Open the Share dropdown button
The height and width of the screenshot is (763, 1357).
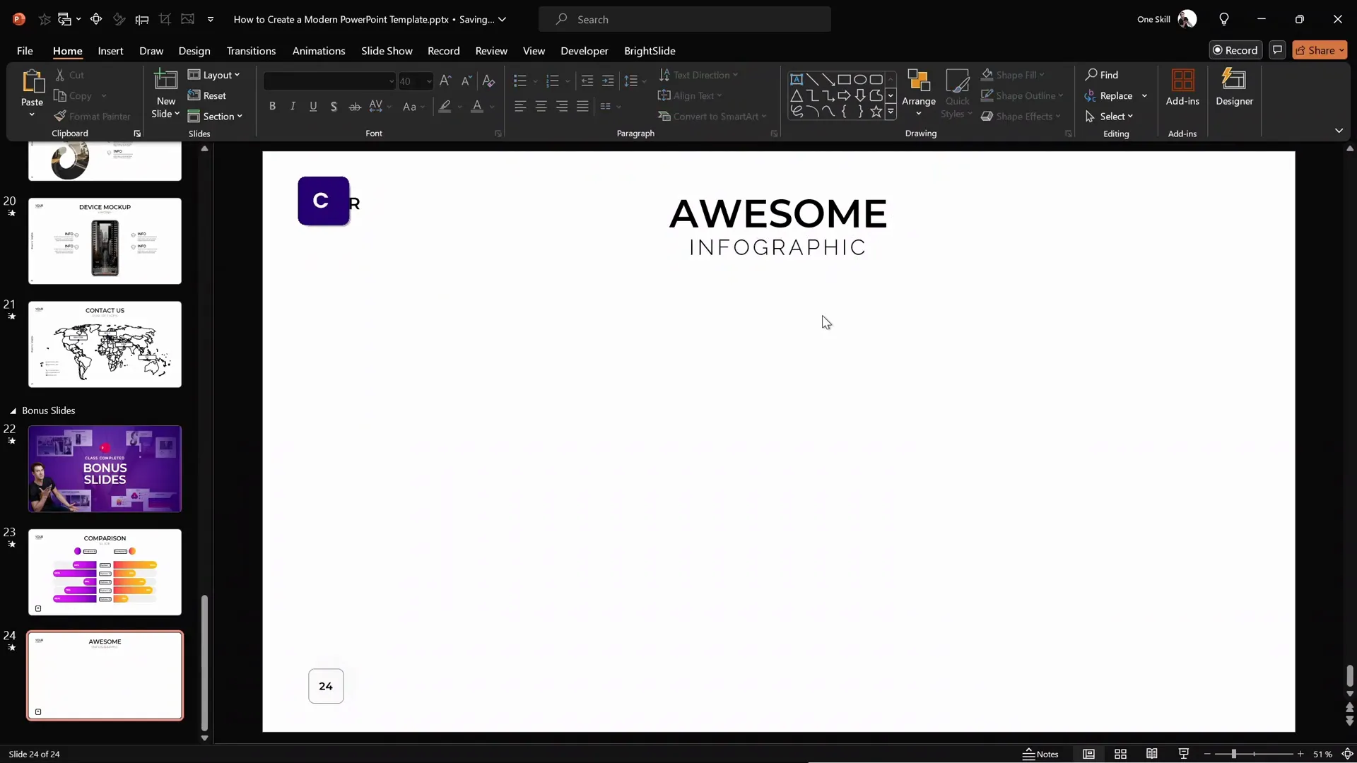pos(1320,50)
